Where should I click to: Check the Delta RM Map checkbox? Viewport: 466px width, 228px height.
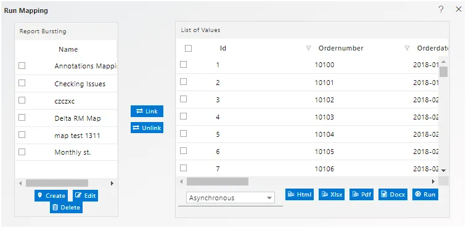click(x=22, y=118)
